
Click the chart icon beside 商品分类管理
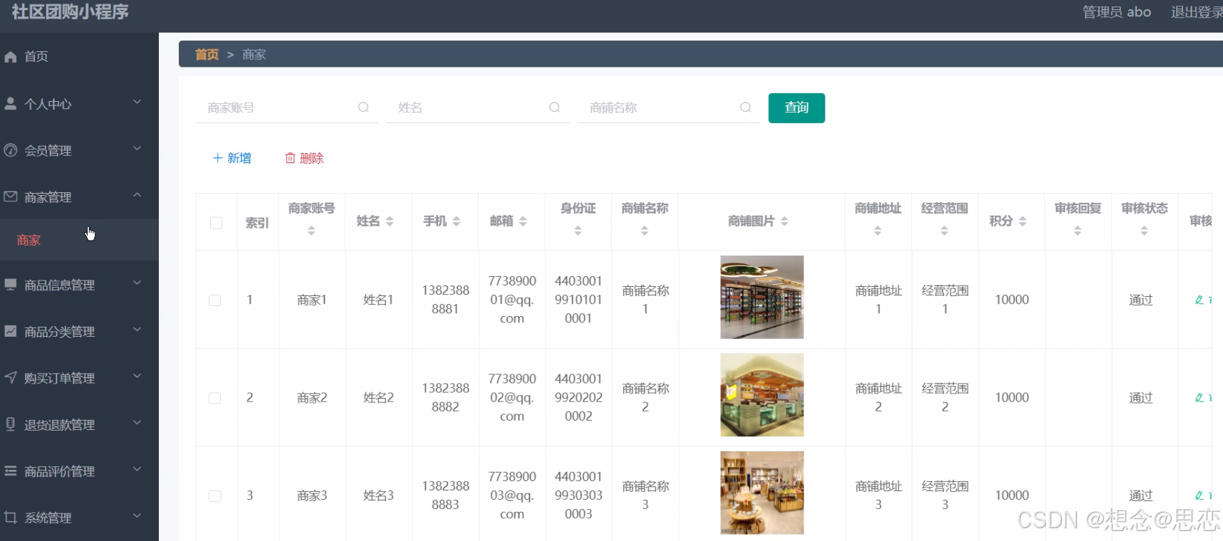coord(11,331)
